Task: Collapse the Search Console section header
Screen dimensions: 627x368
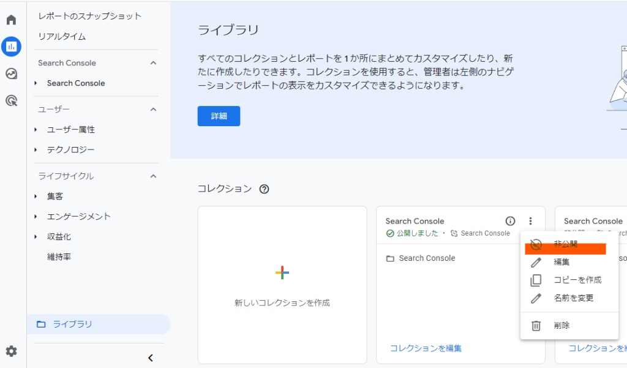Action: [x=153, y=63]
